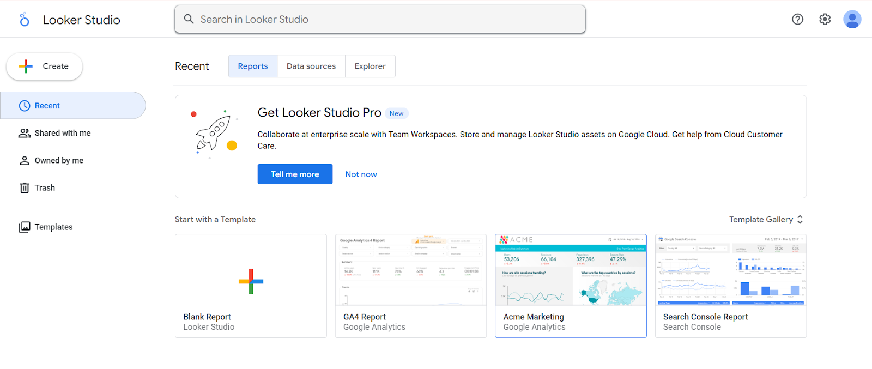Open the Trash section
Screen dimensions: 872x369
[x=73, y=188]
